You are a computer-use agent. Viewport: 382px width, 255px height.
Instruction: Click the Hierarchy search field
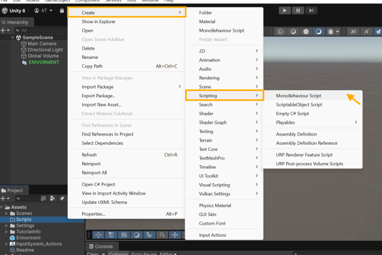pos(41,30)
